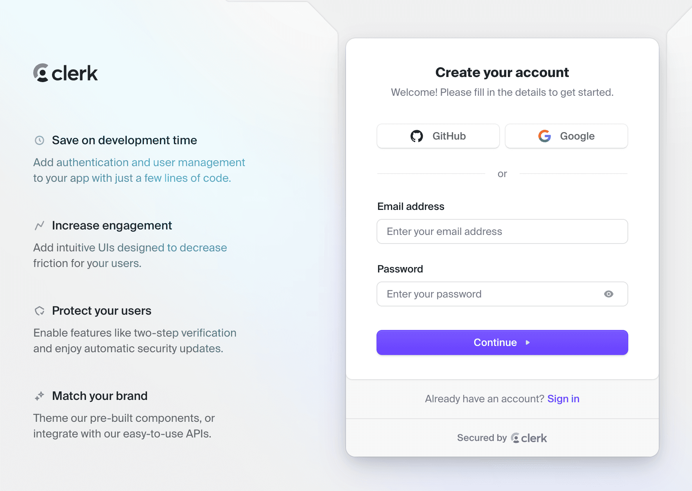Click the arrow icon on Continue button
This screenshot has height=491, width=692.
[x=528, y=342]
